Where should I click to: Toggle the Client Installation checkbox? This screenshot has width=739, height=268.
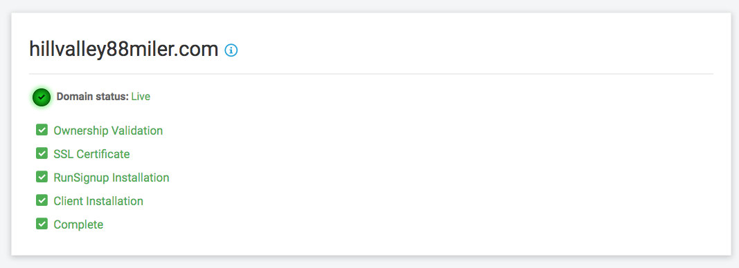(x=42, y=200)
